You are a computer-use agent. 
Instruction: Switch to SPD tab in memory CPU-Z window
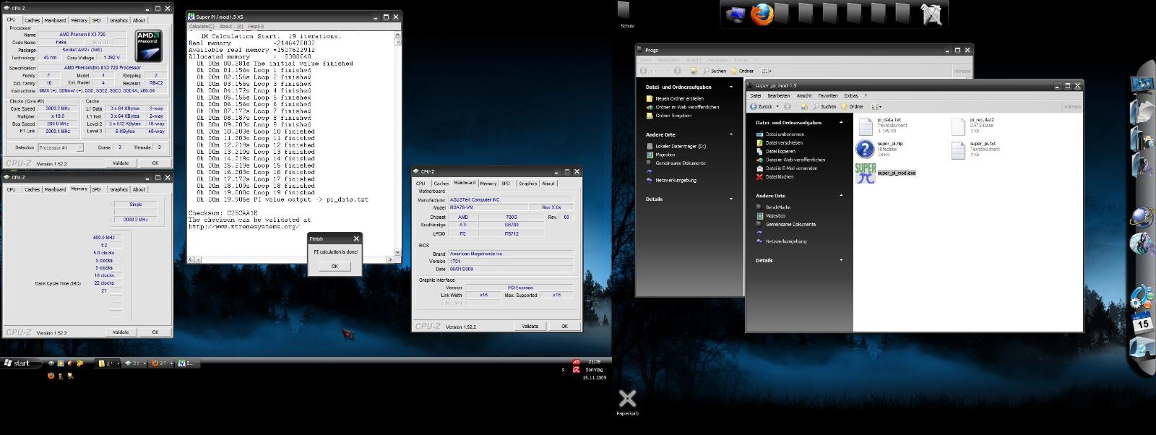pyautogui.click(x=97, y=189)
